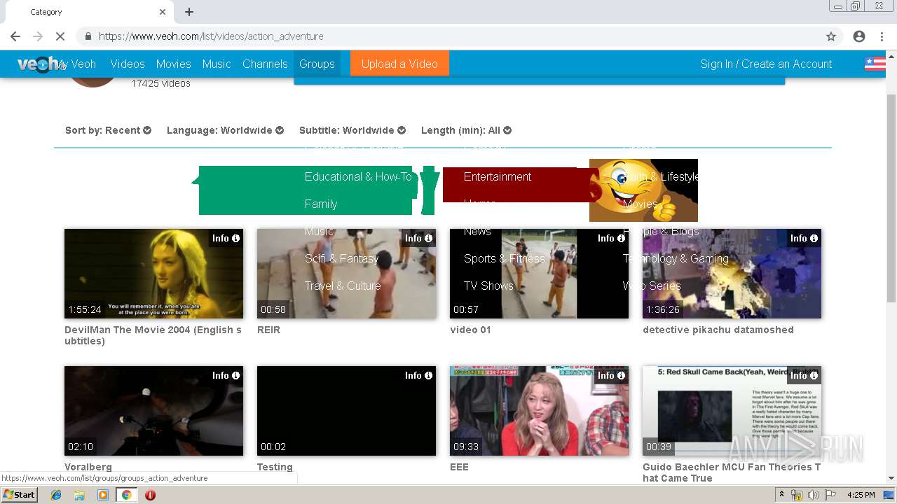Show Info for Guido Baechler MCU video
The height and width of the screenshot is (504, 897).
[x=804, y=376]
